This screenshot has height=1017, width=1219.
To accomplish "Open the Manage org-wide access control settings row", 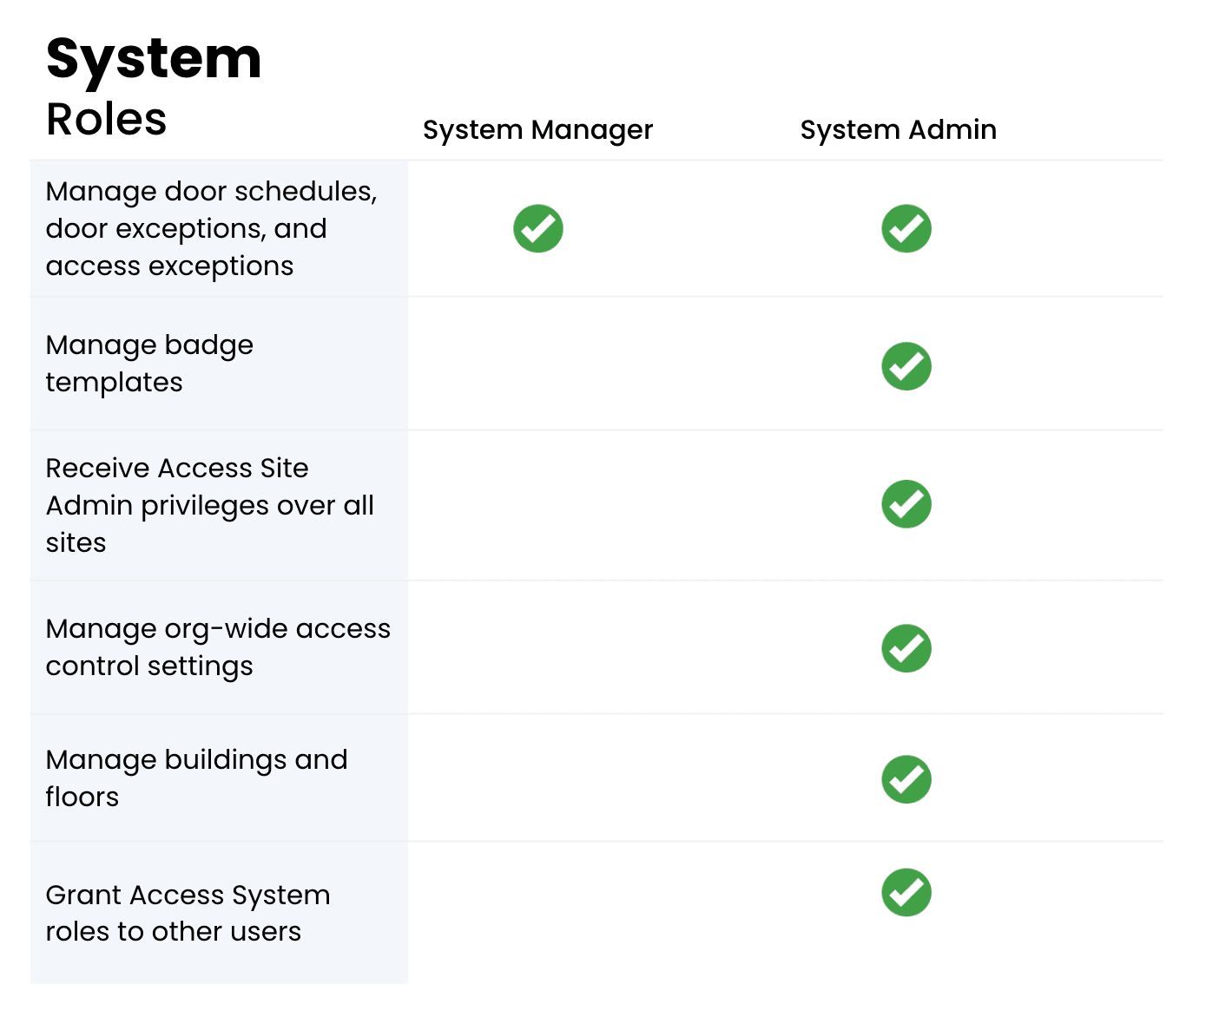I will (x=217, y=647).
